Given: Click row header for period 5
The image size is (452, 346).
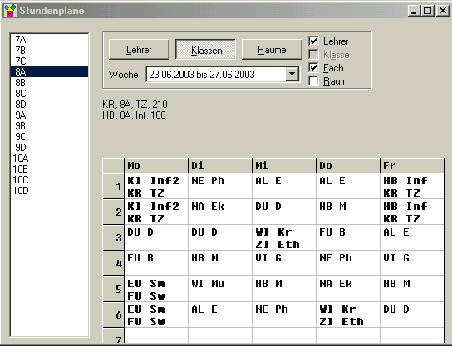Looking at the screenshot, I should [114, 289].
